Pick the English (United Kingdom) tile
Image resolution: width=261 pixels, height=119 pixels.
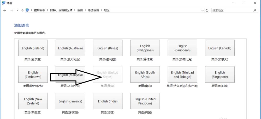145,101
